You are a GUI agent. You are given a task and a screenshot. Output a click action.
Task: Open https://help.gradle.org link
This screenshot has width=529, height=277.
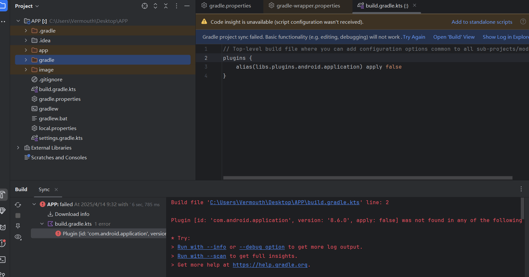[x=270, y=265]
